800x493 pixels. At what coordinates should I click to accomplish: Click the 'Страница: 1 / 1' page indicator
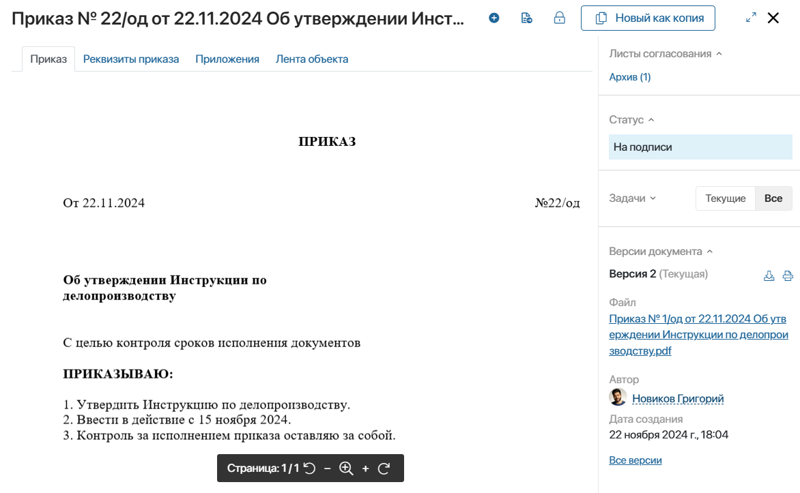point(263,468)
